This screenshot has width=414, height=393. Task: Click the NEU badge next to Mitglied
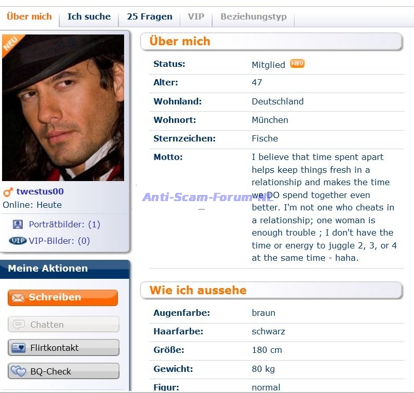(297, 64)
